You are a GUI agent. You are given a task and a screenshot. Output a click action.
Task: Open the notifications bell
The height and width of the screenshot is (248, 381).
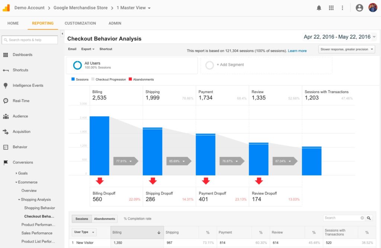[319, 7]
